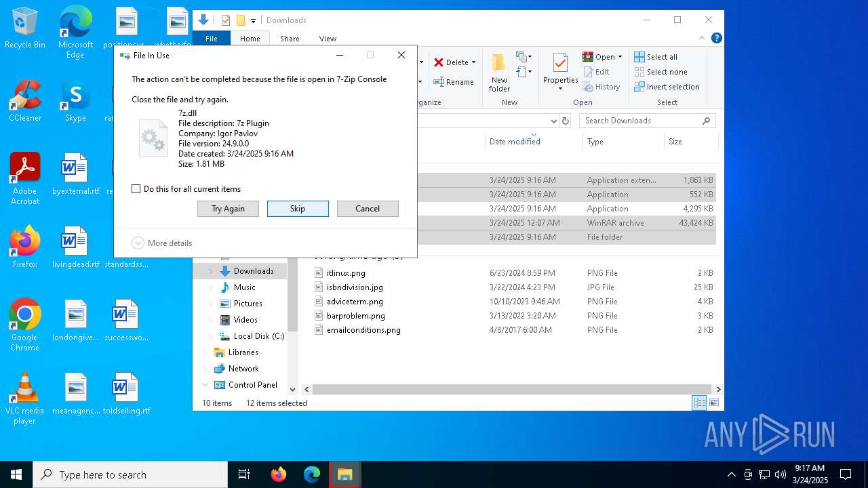This screenshot has height=488, width=868.
Task: Open Task View on the taskbar
Action: 244,474
